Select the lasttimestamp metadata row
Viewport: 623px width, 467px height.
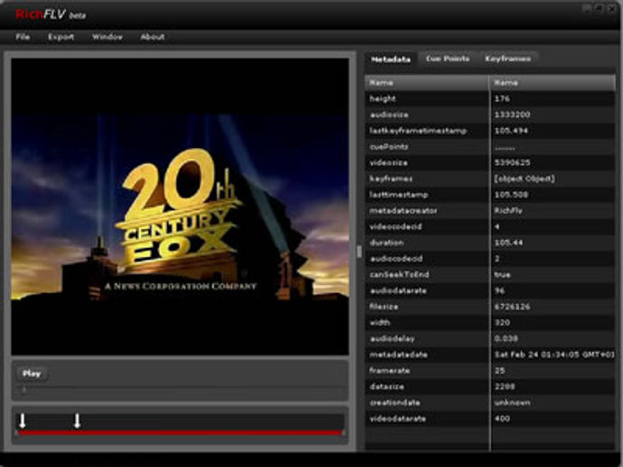(490, 195)
